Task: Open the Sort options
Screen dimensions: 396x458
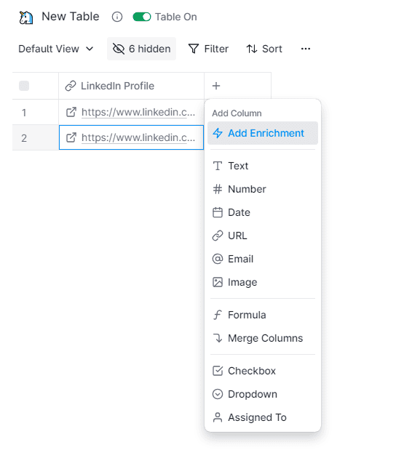Action: click(264, 49)
